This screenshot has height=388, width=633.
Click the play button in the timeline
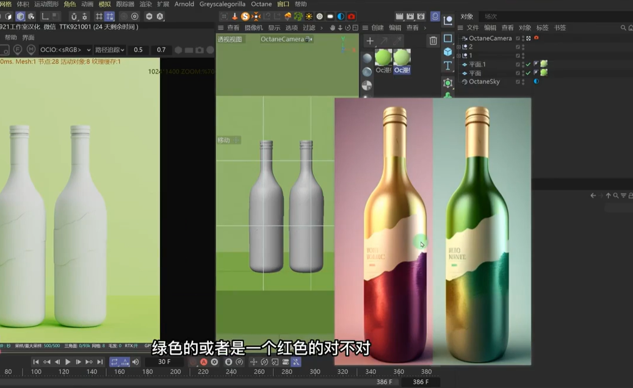67,361
